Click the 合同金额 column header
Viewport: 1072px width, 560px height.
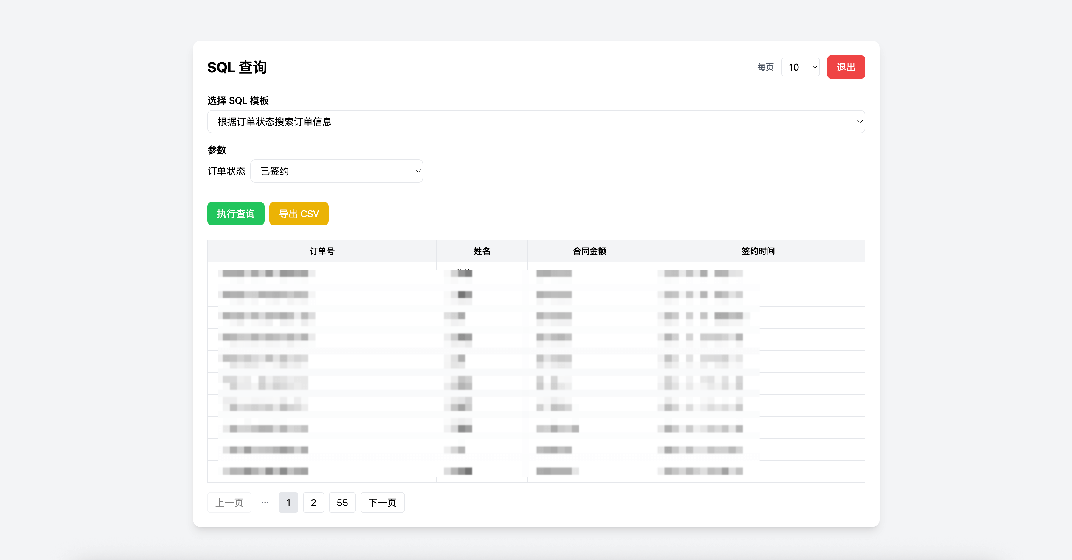589,251
